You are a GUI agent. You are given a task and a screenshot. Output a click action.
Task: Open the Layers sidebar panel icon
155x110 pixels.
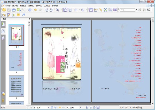3,38
